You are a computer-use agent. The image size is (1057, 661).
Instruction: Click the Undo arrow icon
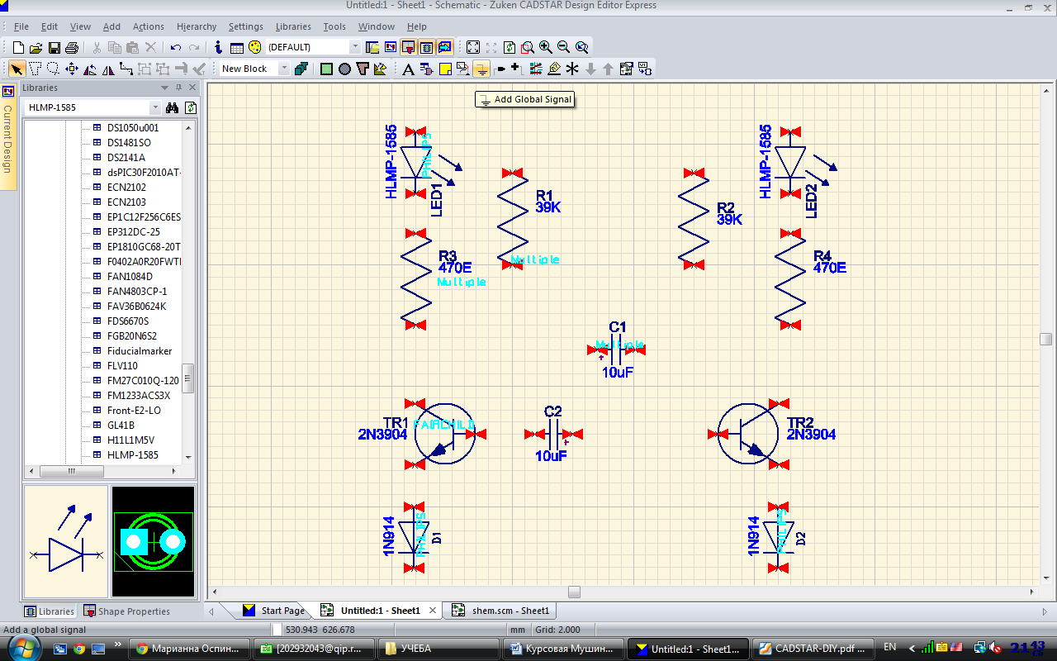tap(176, 48)
